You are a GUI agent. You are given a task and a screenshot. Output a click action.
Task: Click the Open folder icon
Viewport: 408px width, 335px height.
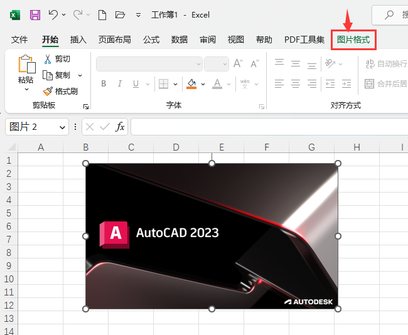point(120,14)
